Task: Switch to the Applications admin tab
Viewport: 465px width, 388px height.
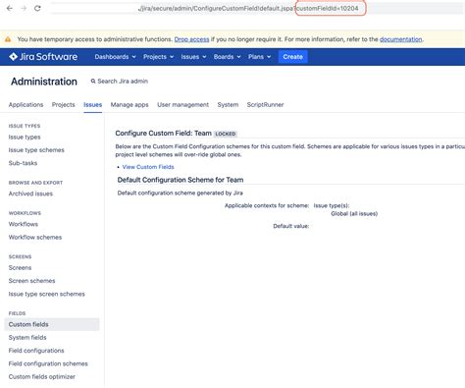Action: [x=26, y=104]
